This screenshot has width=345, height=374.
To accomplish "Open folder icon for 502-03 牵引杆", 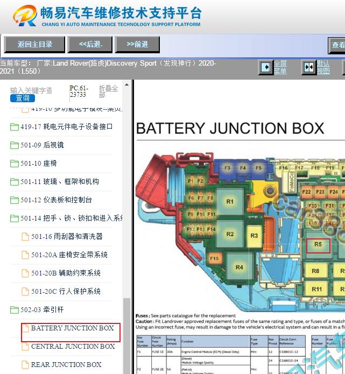I will click(x=15, y=310).
